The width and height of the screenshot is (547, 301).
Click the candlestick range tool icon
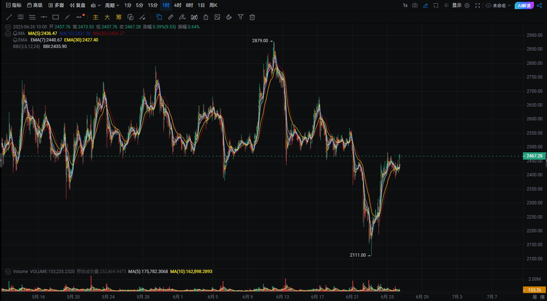pos(194,17)
